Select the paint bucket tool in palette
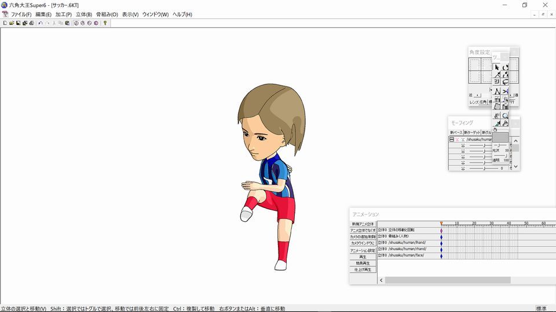The height and width of the screenshot is (312, 556). [505, 124]
